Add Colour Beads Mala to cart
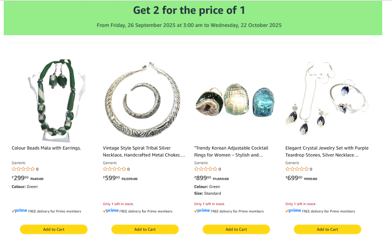 (54, 229)
